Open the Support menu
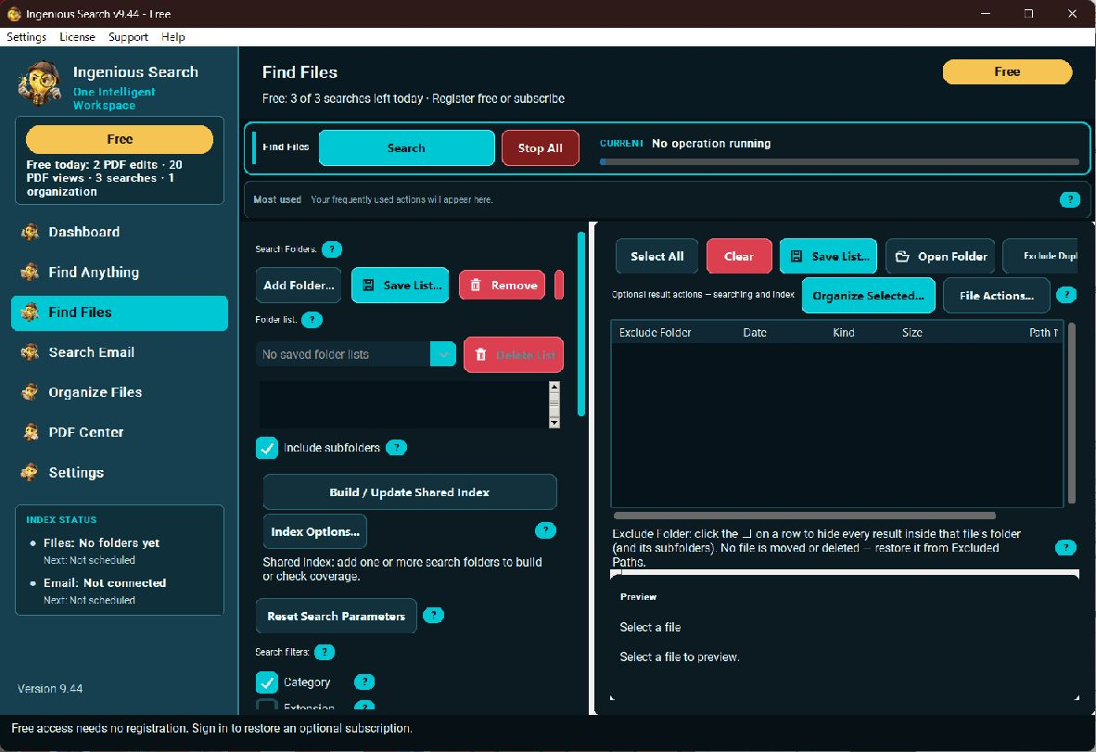 click(x=128, y=37)
